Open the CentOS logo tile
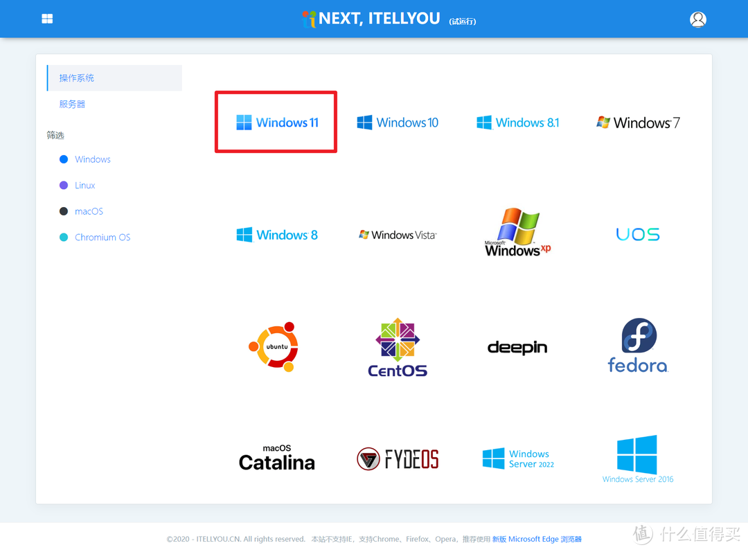Viewport: 748px width, 552px height. click(398, 347)
